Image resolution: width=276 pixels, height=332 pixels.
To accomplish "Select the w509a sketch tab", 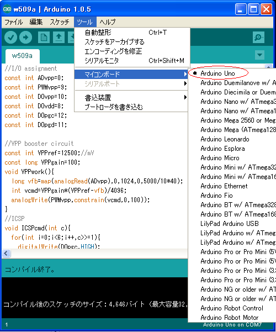I will (22, 56).
